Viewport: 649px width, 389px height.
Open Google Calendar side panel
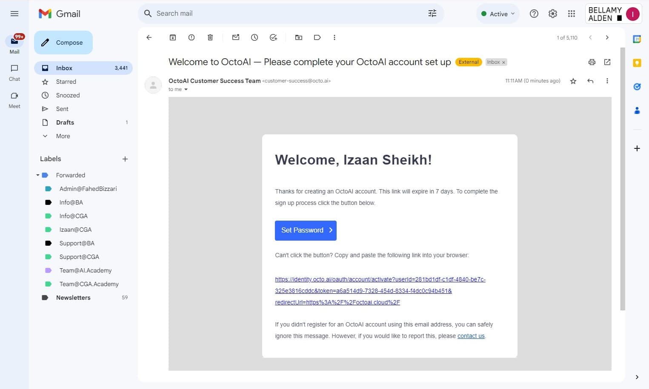pyautogui.click(x=637, y=39)
